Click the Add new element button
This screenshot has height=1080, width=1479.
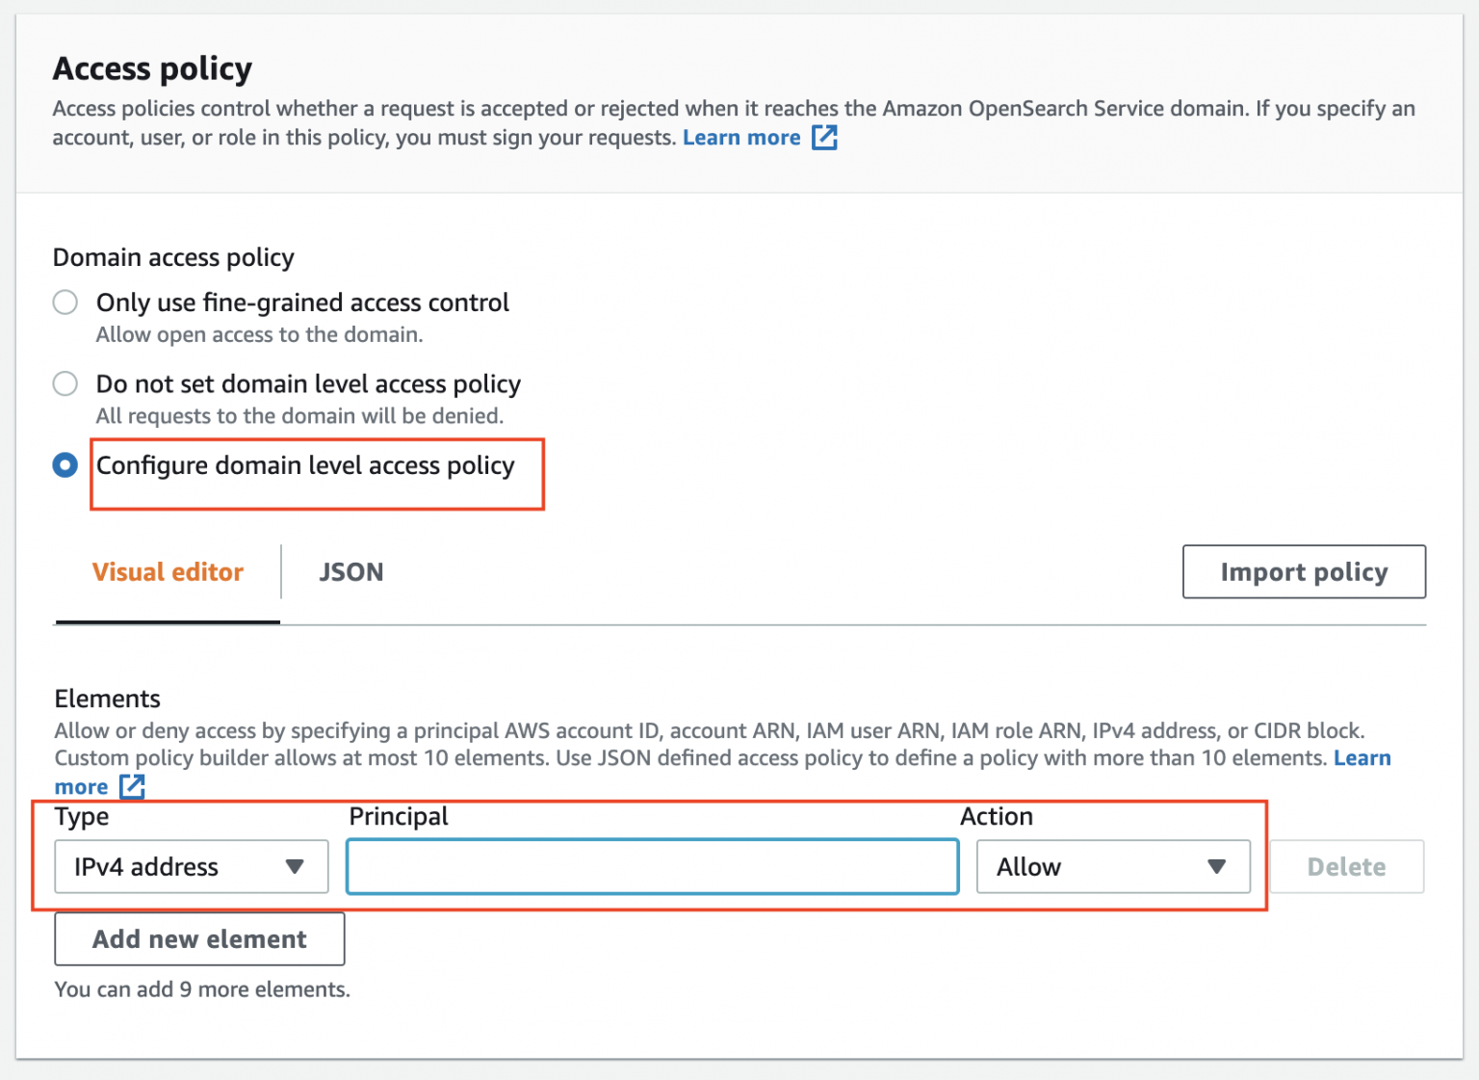(198, 938)
